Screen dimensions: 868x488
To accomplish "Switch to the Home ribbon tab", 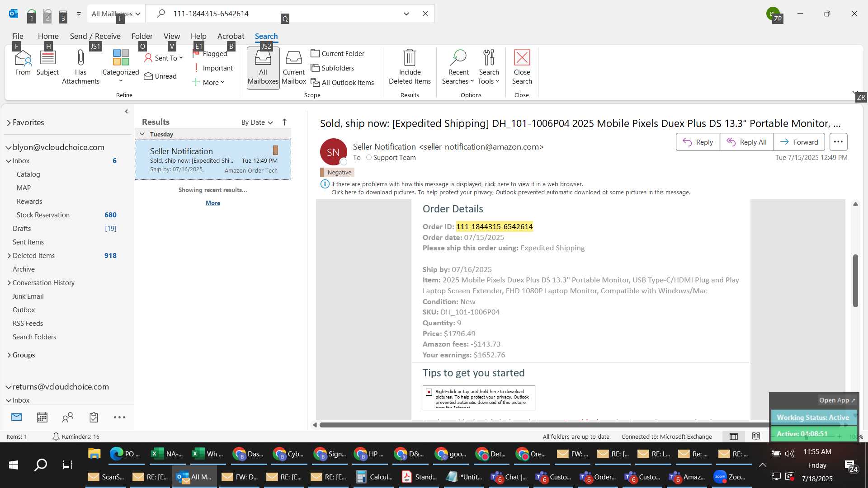I will (x=48, y=36).
